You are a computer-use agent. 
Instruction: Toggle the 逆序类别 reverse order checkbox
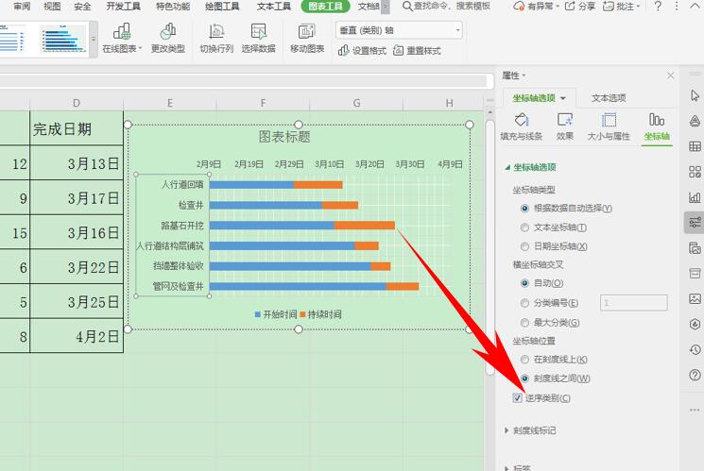click(517, 398)
